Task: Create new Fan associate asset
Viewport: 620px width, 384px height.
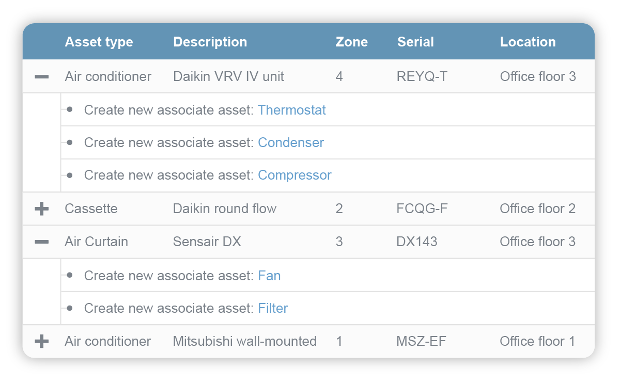Action: 269,276
